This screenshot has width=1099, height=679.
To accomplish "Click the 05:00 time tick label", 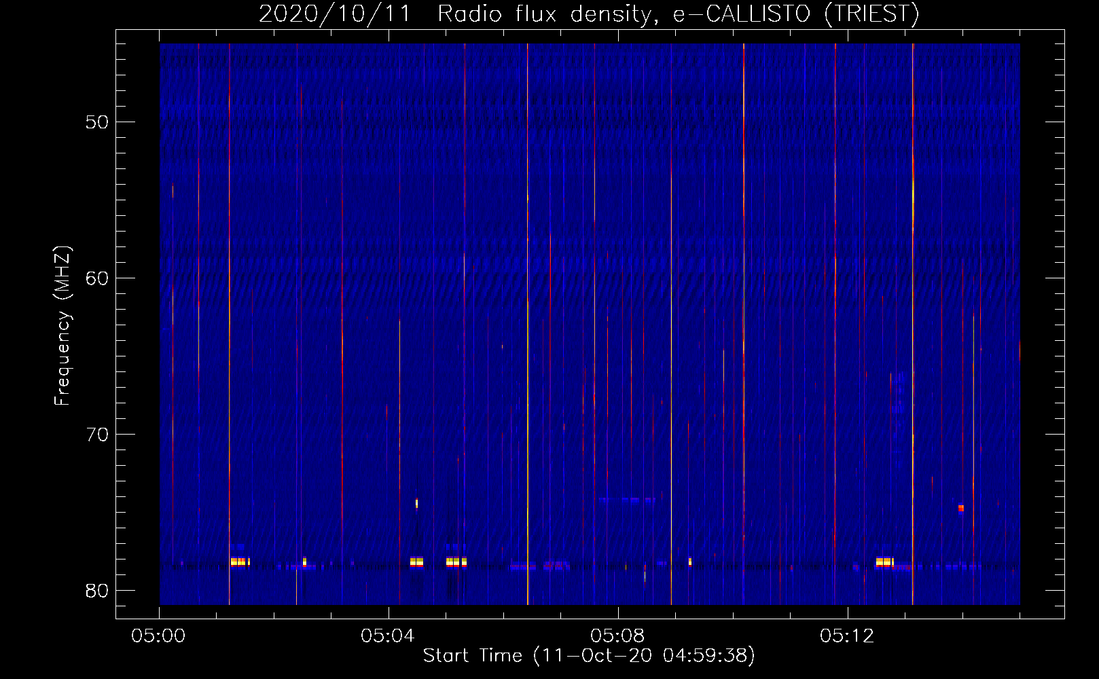I will [158, 636].
